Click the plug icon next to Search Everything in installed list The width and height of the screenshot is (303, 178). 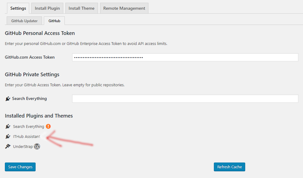click(x=8, y=126)
